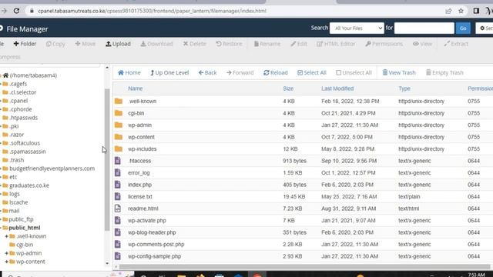Select the cgi-bin folder icon in file list
The height and width of the screenshot is (277, 493).
point(119,113)
